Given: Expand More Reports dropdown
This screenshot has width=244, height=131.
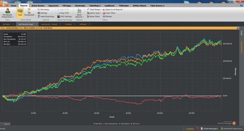Looking at the screenshot, I should [79, 13].
